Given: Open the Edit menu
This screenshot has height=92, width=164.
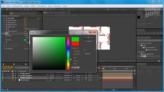Looking at the screenshot, I should (8, 6).
